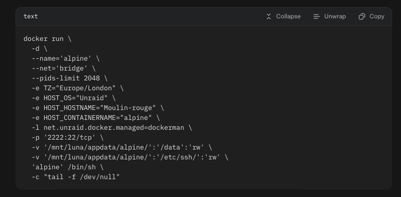
Task: Click the --pids-limit 2048 line
Action: point(70,78)
